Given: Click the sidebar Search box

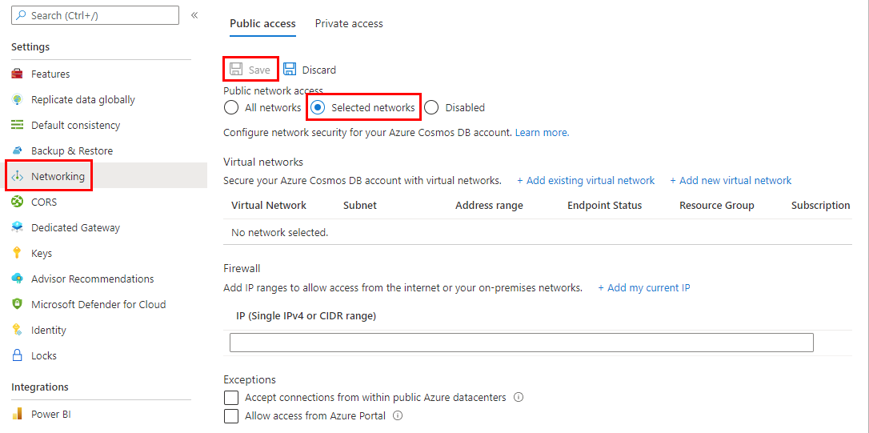Looking at the screenshot, I should click(x=95, y=15).
